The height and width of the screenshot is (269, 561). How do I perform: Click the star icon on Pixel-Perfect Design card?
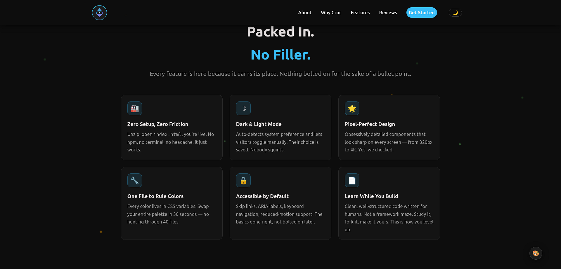click(352, 108)
